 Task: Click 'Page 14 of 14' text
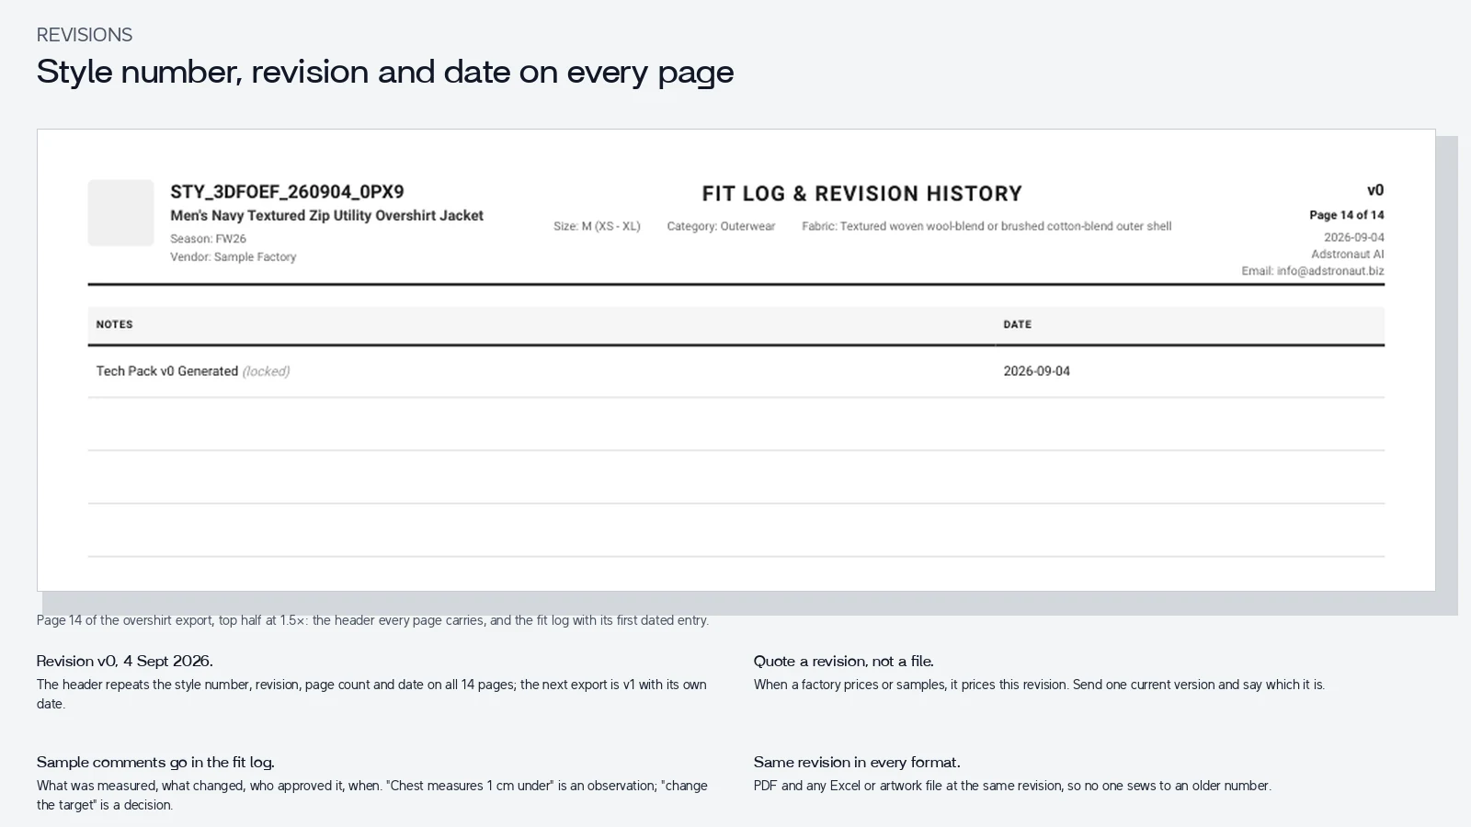pos(1347,215)
